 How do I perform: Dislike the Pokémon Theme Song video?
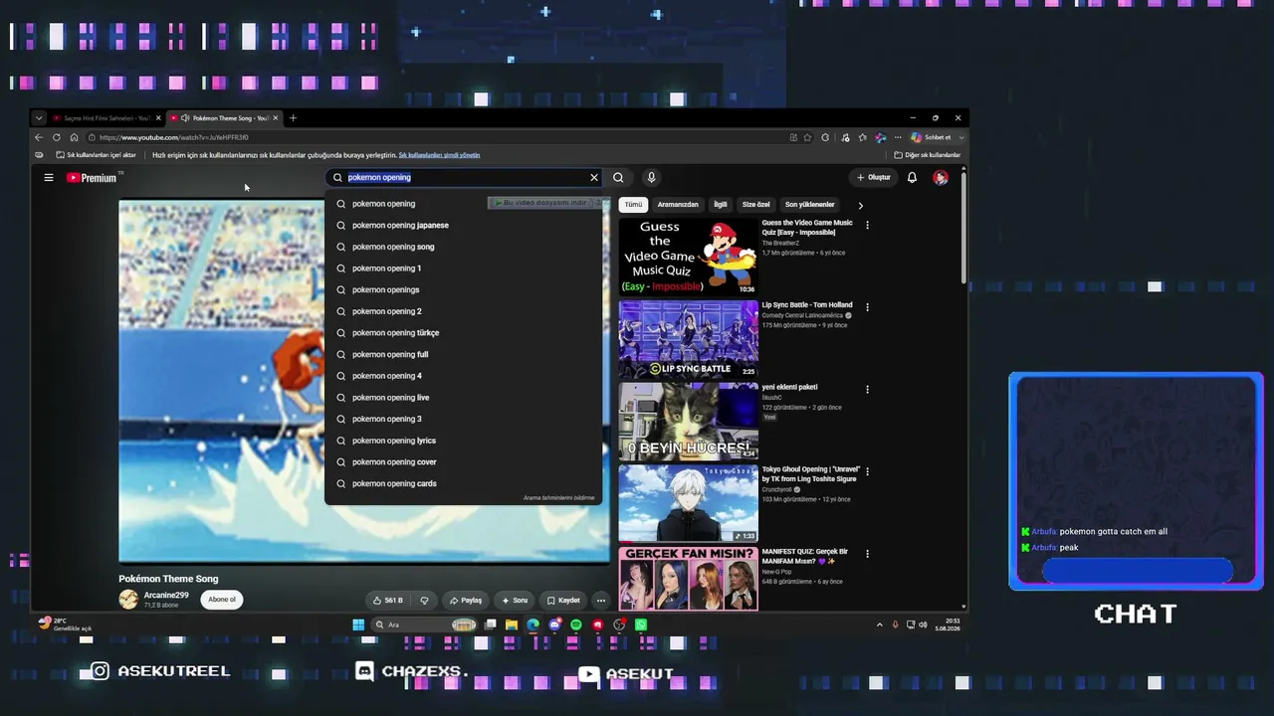click(424, 601)
